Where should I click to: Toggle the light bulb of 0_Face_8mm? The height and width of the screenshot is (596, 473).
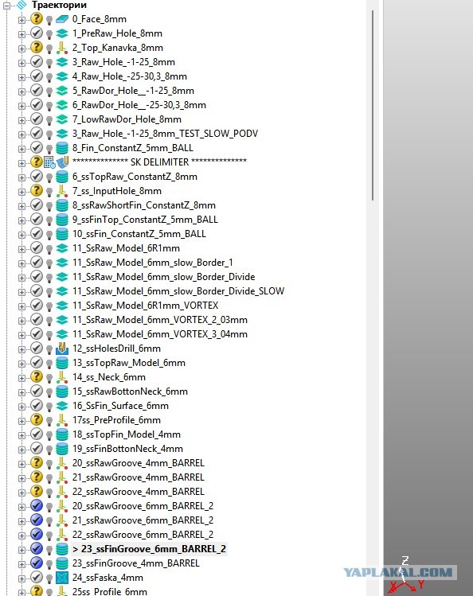click(49, 20)
